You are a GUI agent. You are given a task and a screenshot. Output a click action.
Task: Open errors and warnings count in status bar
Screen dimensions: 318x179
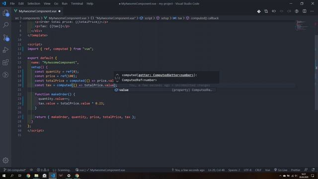(x=43, y=170)
